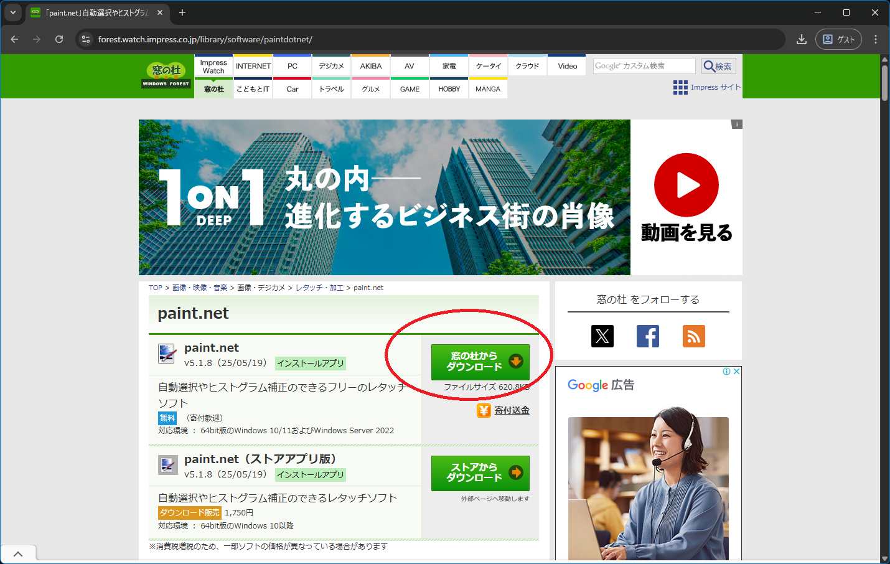Click the browser back arrow
Viewport: 890px width, 564px height.
[14, 39]
